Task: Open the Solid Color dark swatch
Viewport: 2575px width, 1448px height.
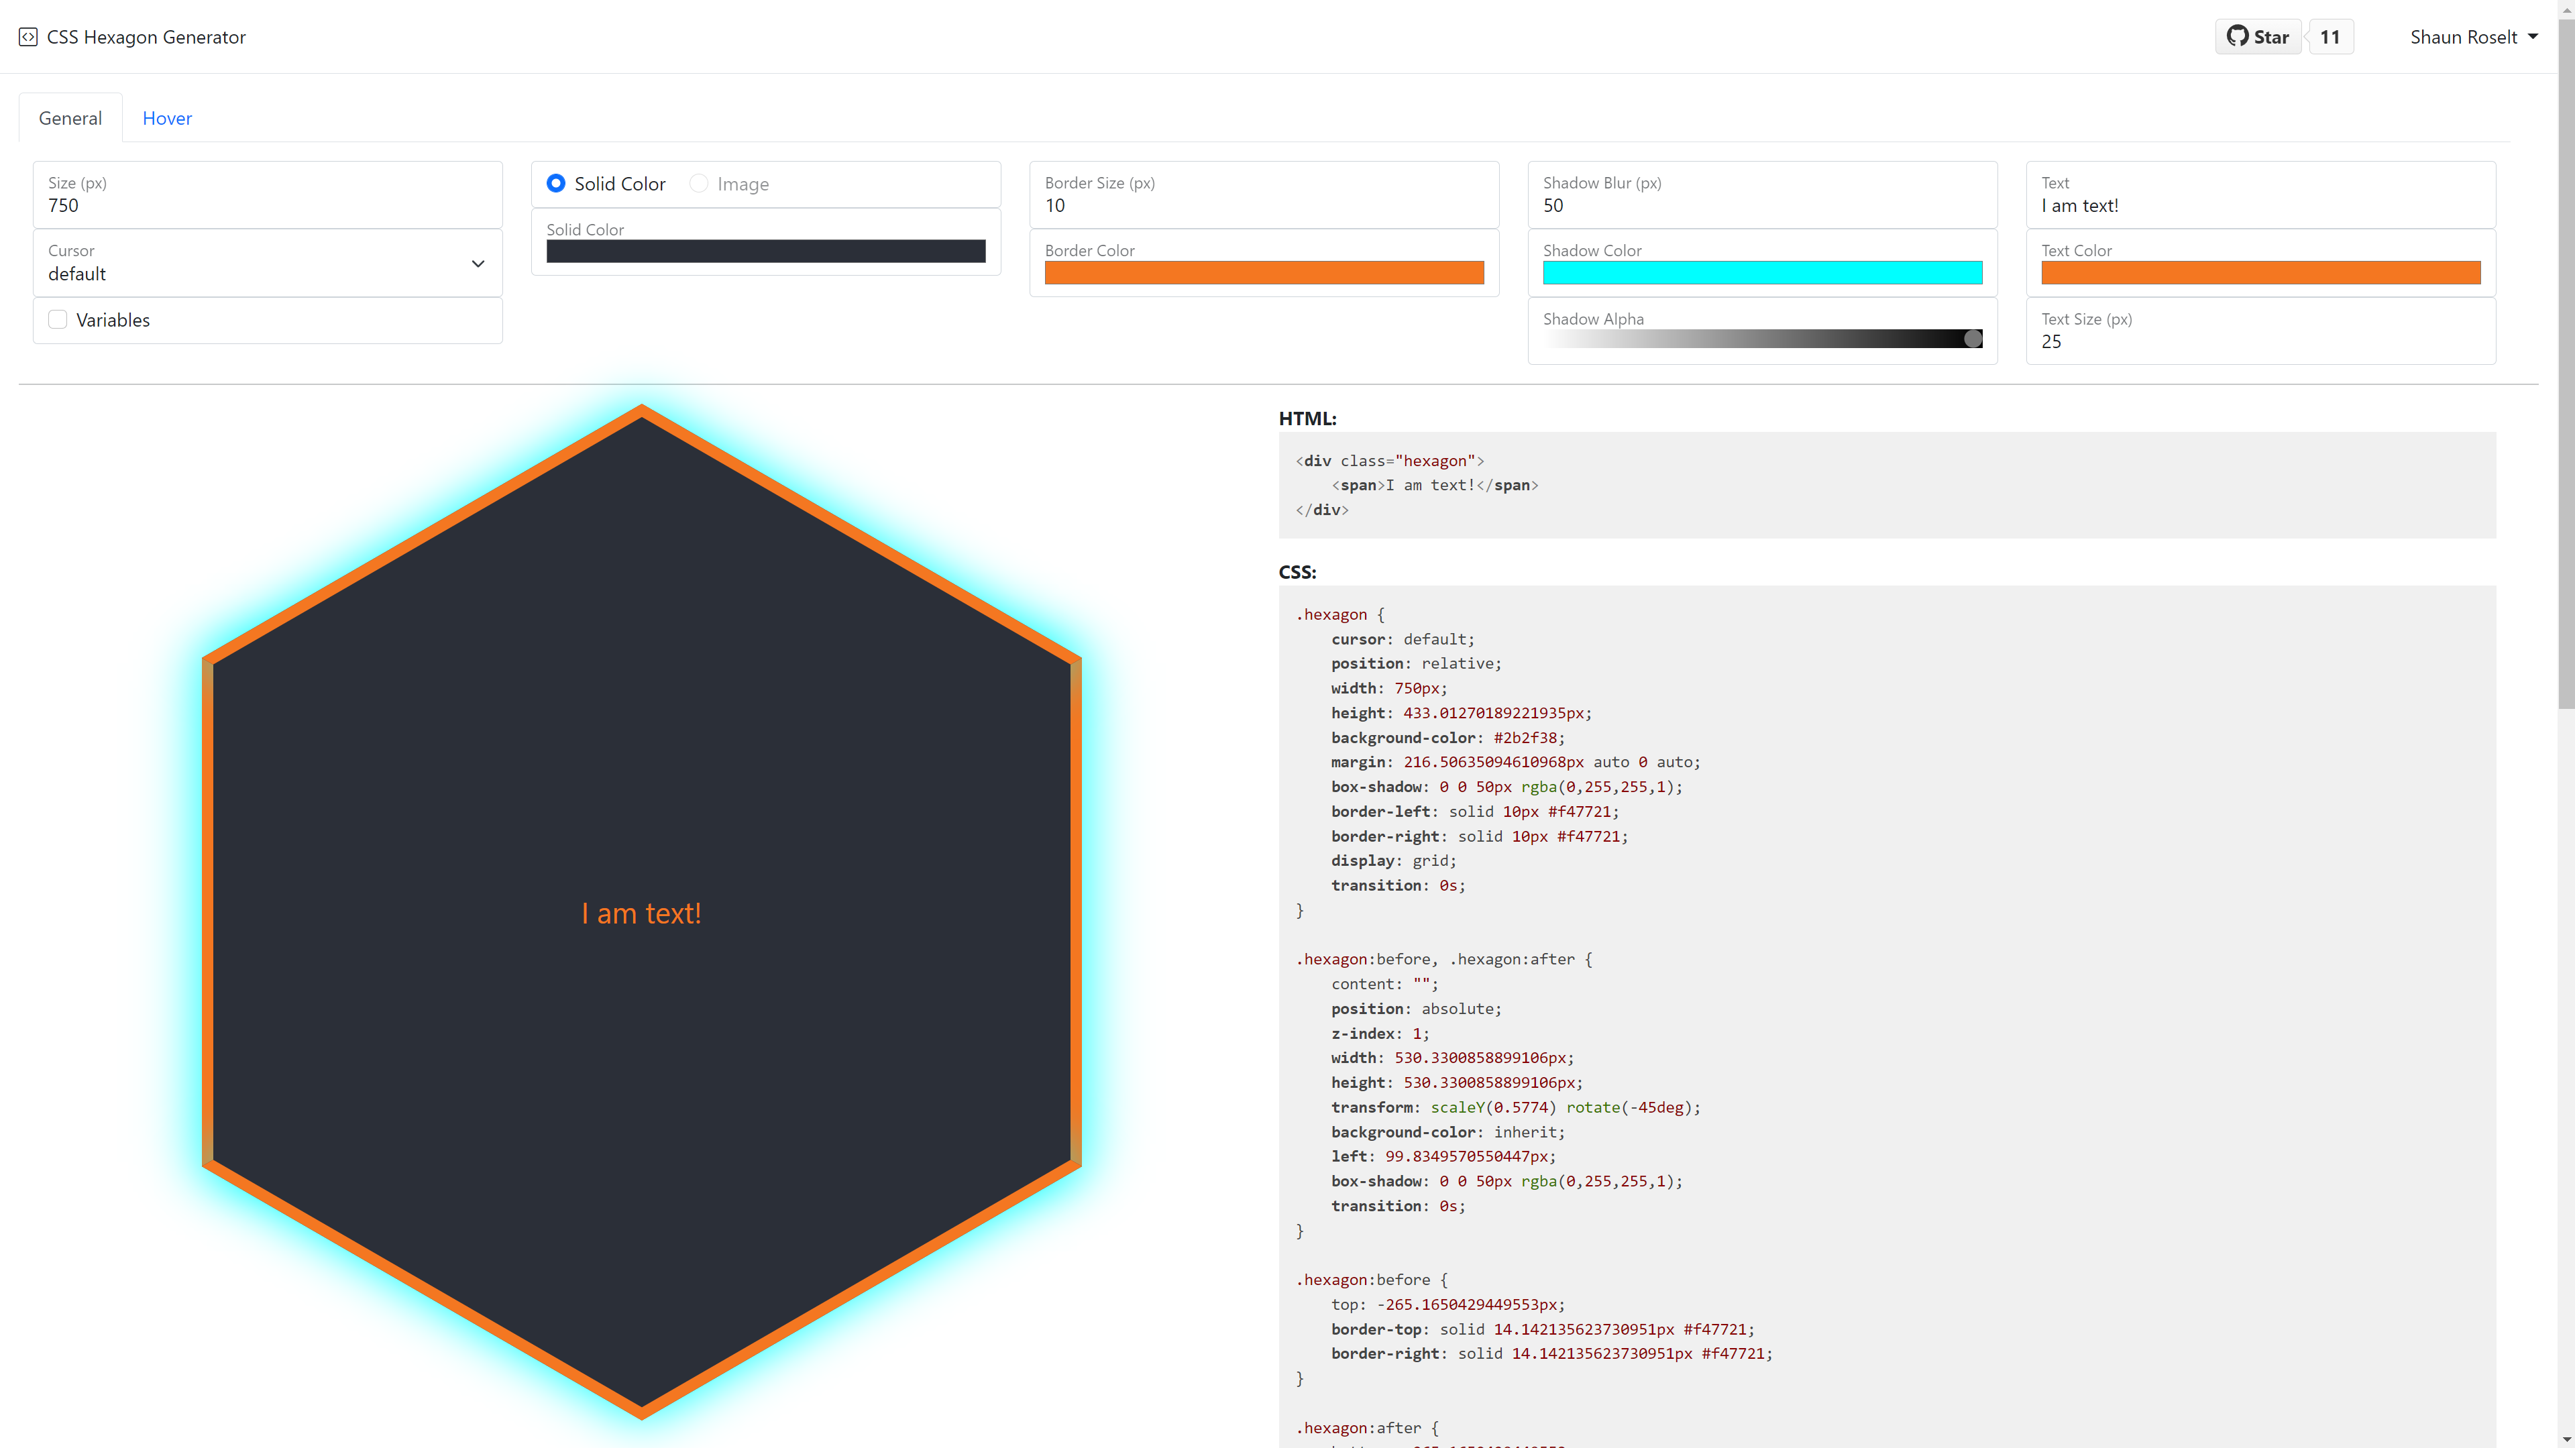Action: pyautogui.click(x=766, y=251)
